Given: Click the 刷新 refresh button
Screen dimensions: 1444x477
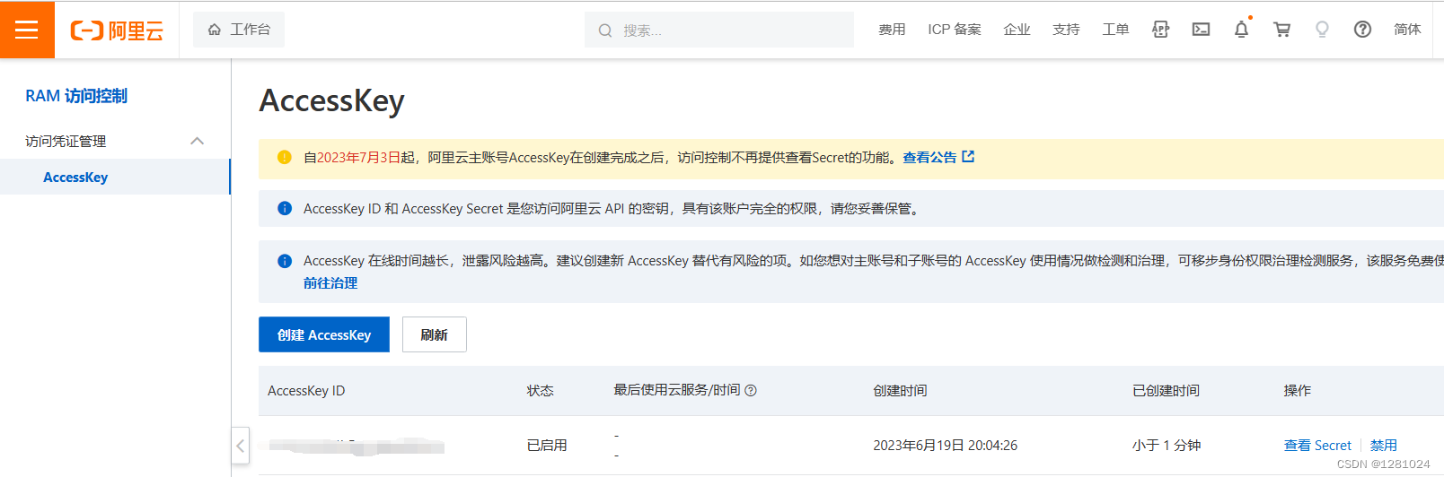Looking at the screenshot, I should coord(435,334).
